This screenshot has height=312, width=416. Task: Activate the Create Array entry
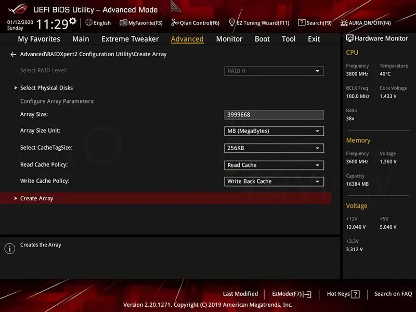click(165, 198)
